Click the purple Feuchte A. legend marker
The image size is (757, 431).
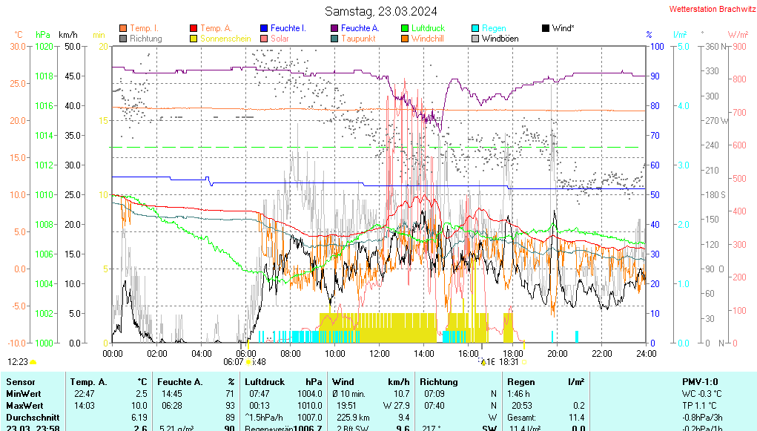334,28
